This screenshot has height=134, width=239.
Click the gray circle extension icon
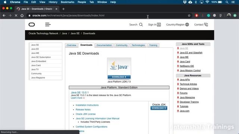point(214,16)
